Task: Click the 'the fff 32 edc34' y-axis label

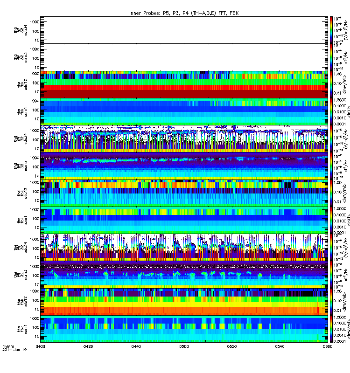Action: (x=21, y=248)
